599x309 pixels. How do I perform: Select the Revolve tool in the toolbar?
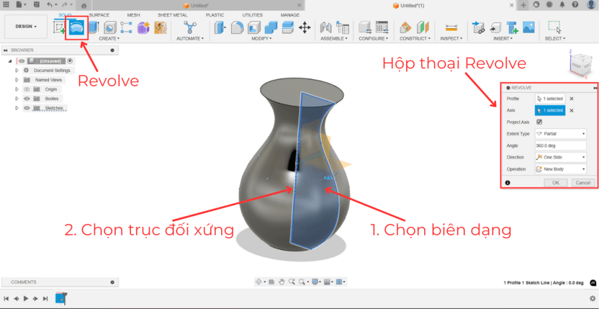click(77, 27)
